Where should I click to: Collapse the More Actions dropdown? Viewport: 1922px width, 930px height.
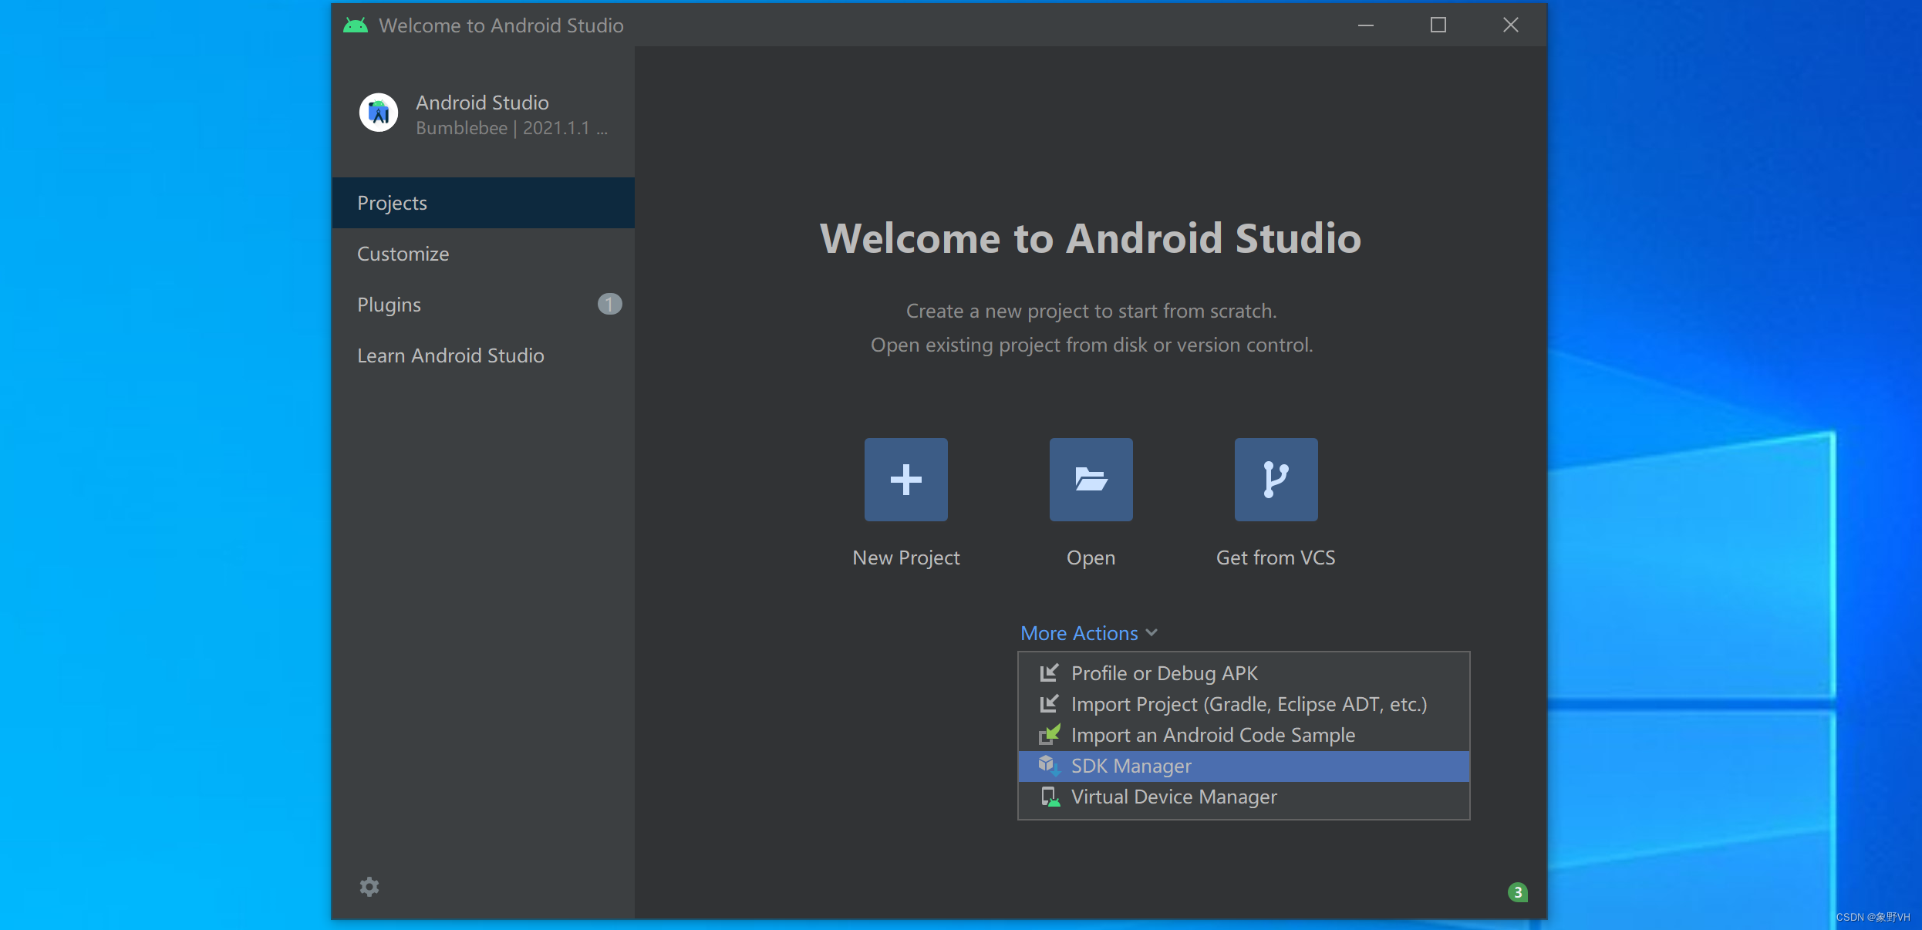(1088, 633)
